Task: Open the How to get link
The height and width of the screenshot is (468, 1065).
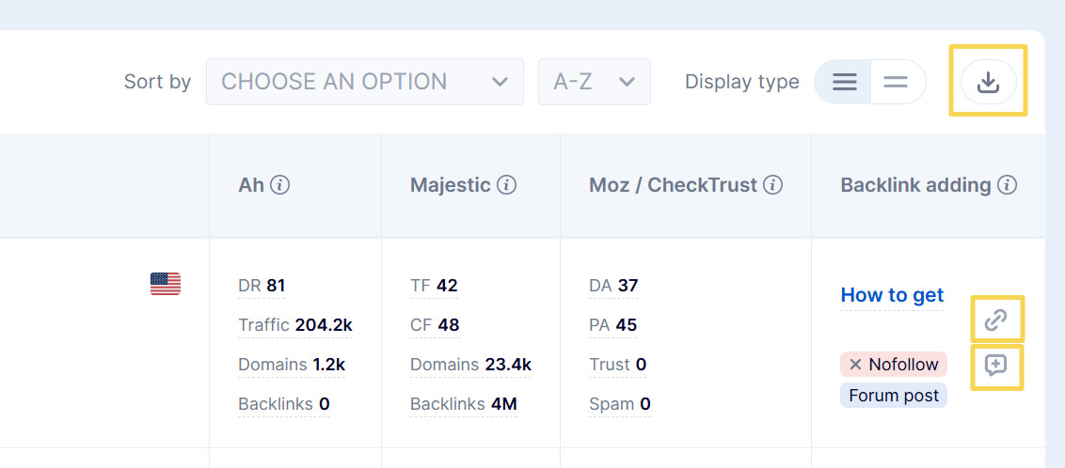Action: point(892,295)
